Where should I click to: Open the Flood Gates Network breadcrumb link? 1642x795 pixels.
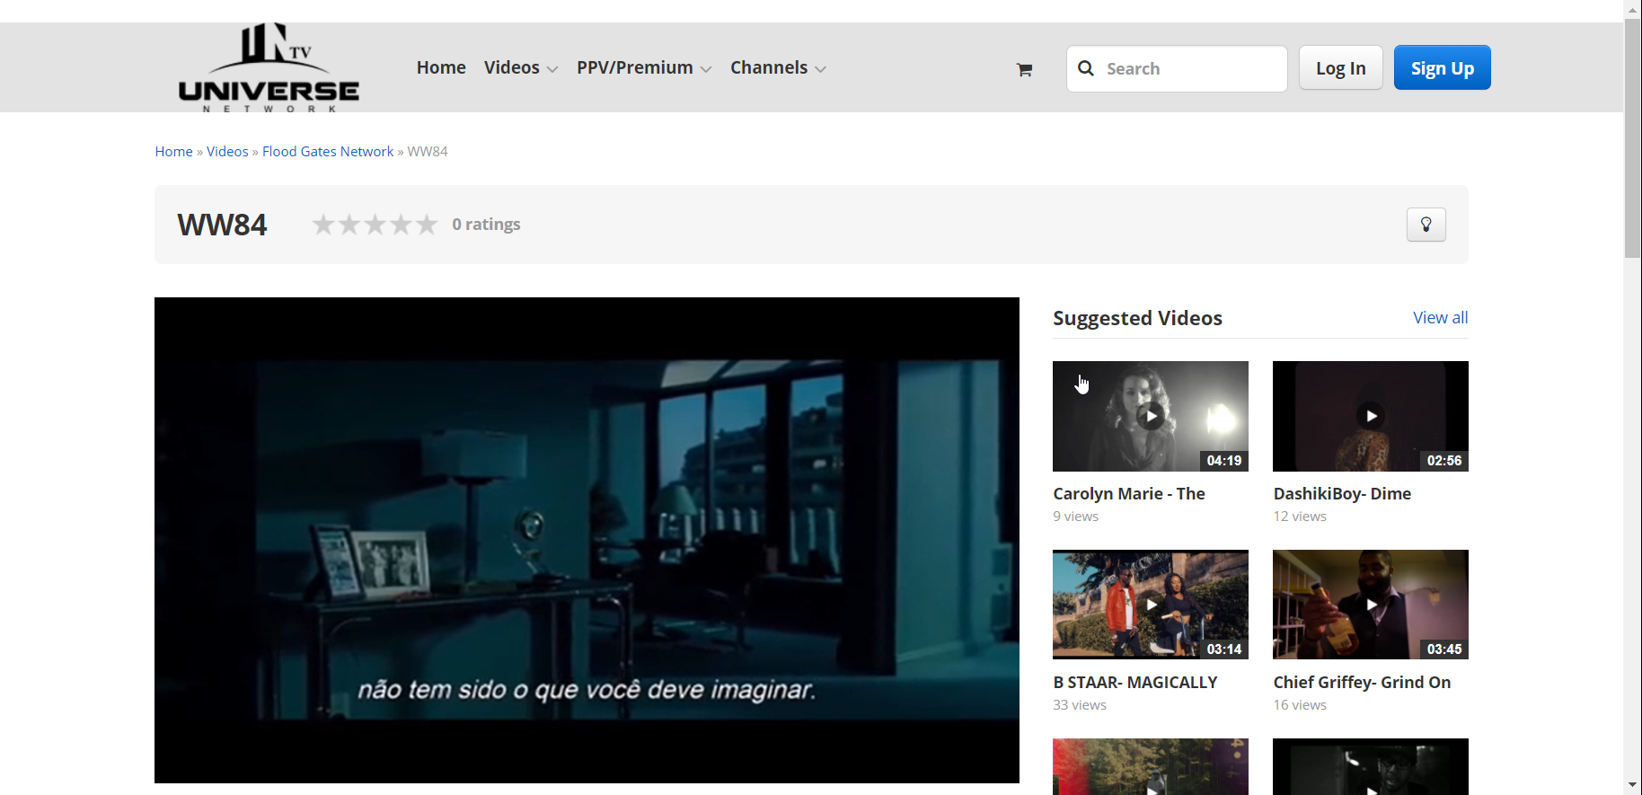[328, 151]
